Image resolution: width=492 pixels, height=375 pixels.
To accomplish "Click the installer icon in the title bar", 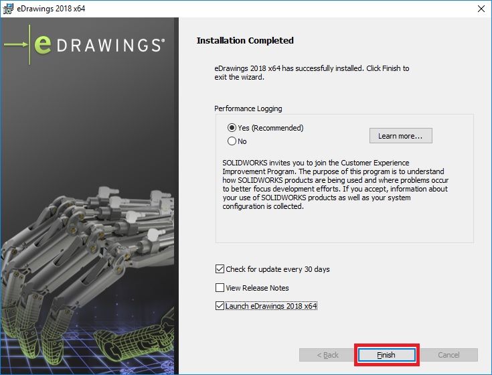I will coord(8,9).
